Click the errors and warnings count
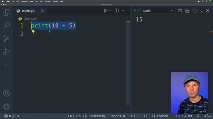 (12, 116)
